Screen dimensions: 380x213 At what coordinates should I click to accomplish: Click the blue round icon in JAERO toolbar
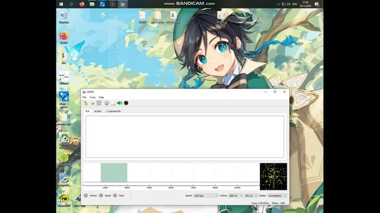[x=107, y=103]
